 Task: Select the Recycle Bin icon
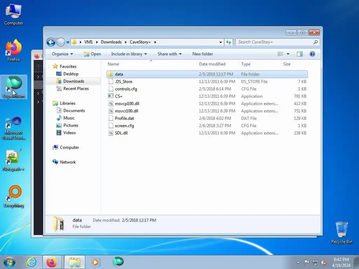click(x=341, y=233)
